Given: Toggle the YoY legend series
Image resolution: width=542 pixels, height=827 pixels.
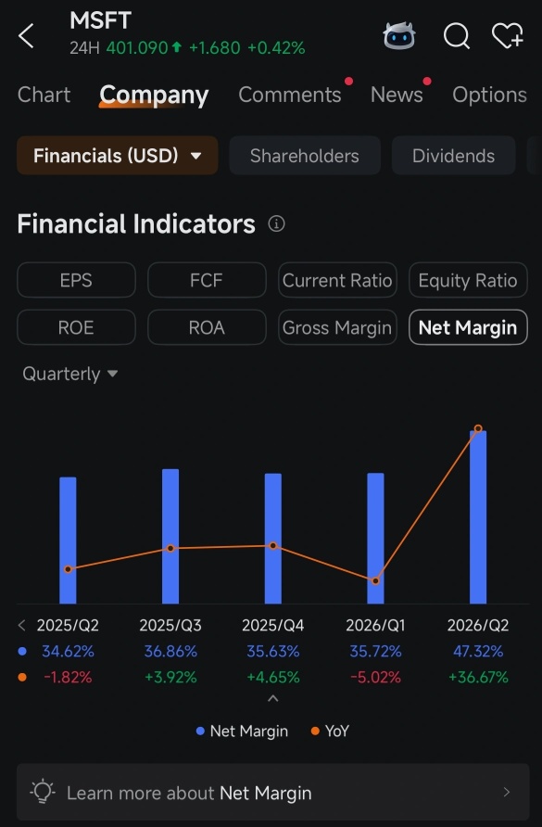Looking at the screenshot, I should coord(330,731).
